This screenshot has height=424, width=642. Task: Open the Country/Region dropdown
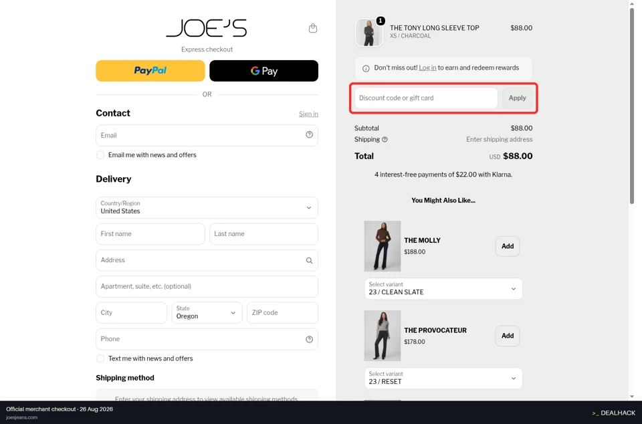[207, 207]
